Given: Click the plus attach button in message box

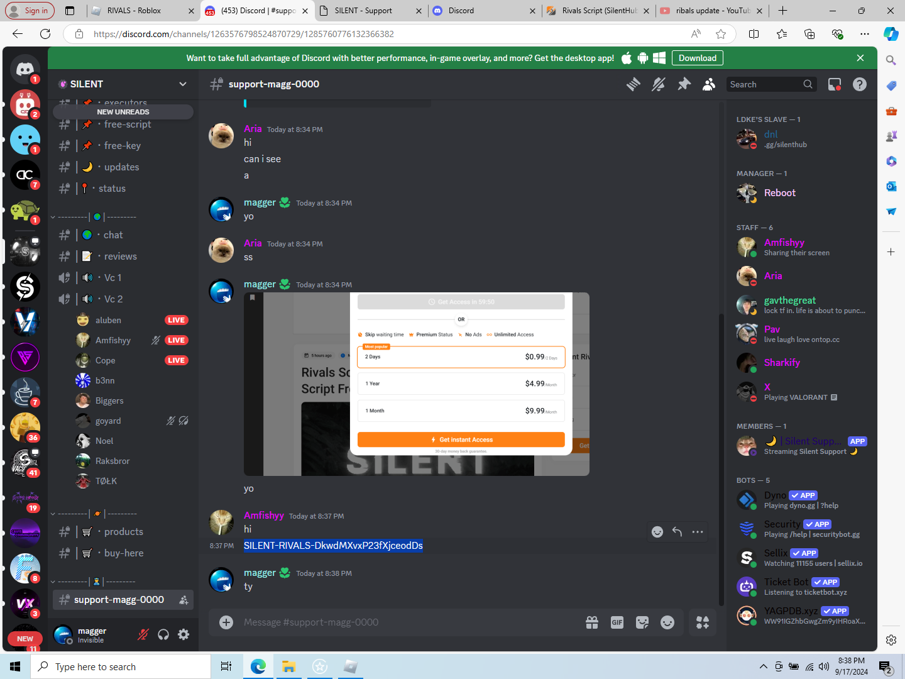Looking at the screenshot, I should point(226,622).
